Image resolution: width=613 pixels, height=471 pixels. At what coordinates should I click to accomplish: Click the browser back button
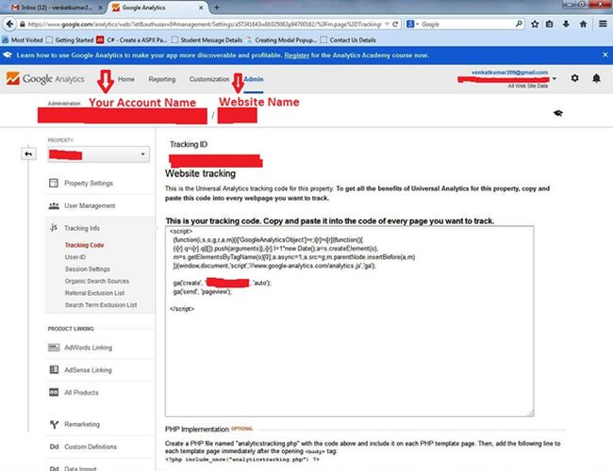9,24
